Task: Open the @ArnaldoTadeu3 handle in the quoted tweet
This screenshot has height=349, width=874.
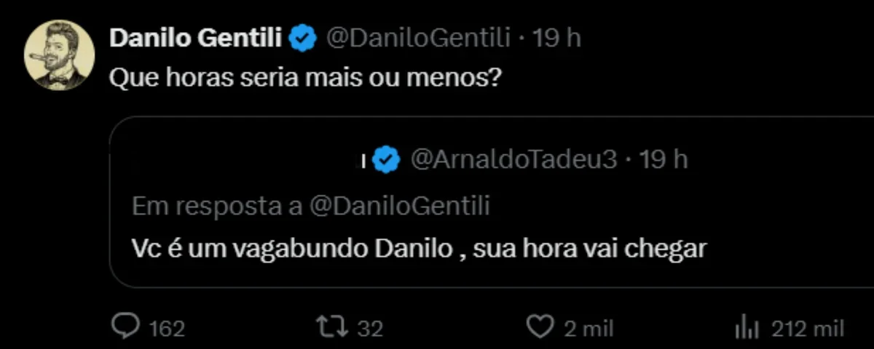Action: (x=514, y=160)
